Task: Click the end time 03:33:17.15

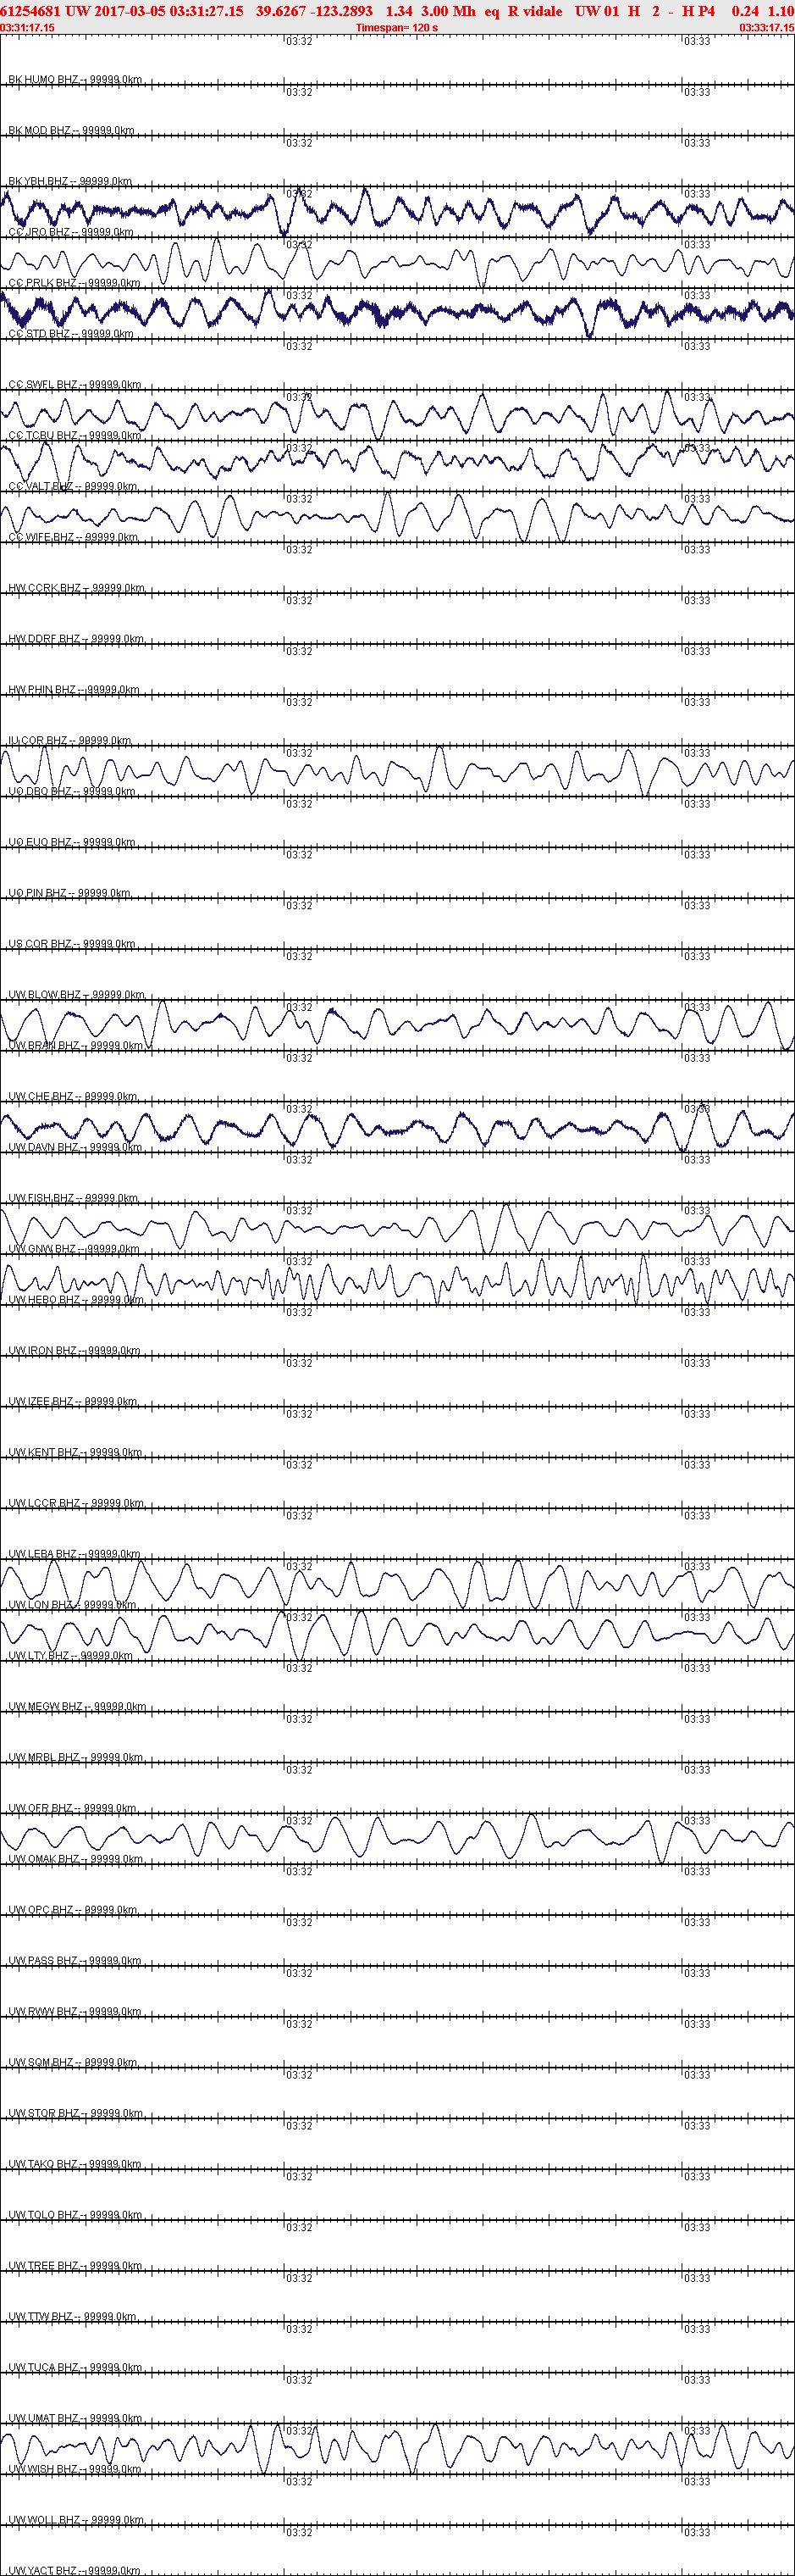Action: tap(767, 27)
